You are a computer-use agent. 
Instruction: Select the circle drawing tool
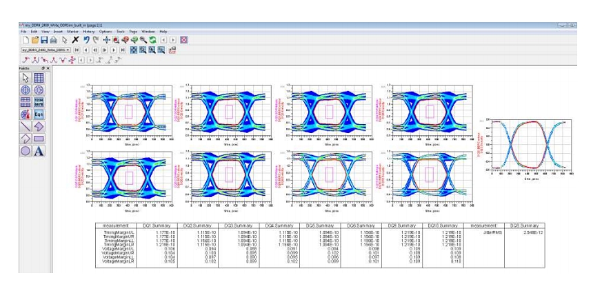26,151
